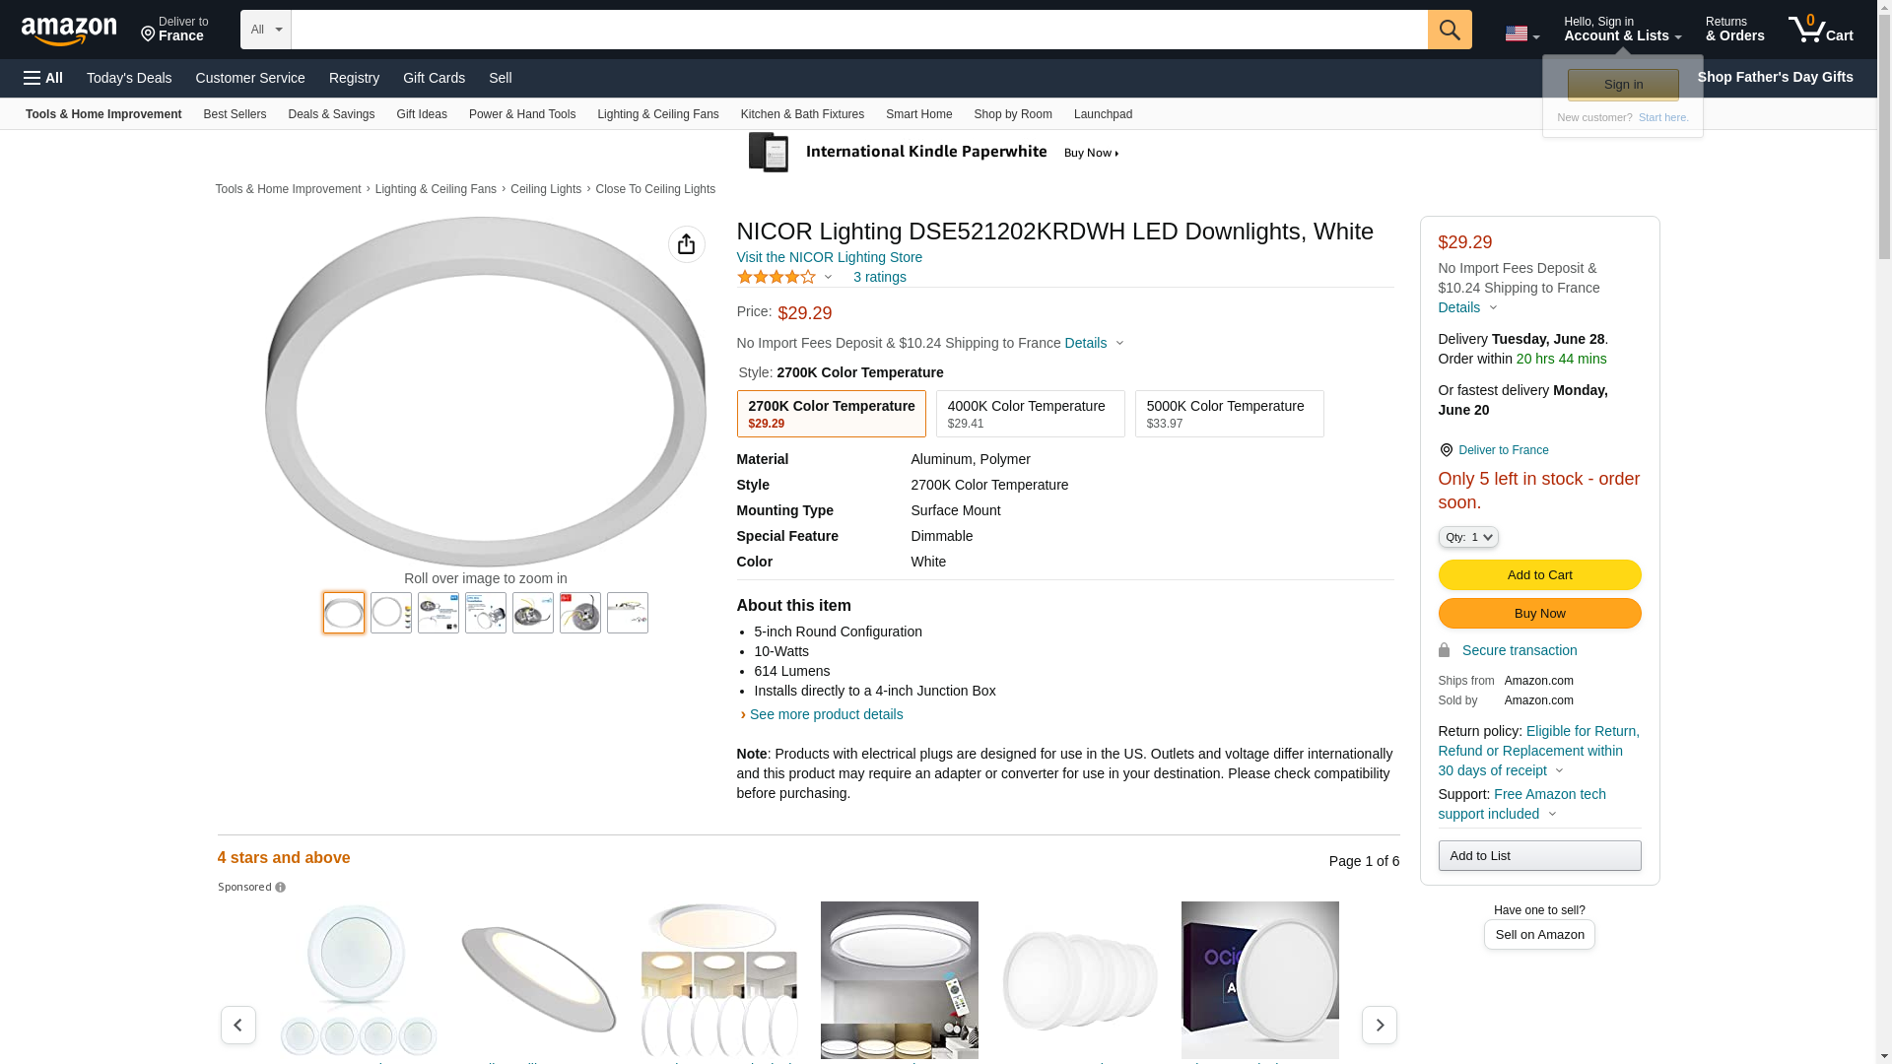The height and width of the screenshot is (1064, 1892).
Task: Open the shopping cart icon
Action: (1819, 30)
